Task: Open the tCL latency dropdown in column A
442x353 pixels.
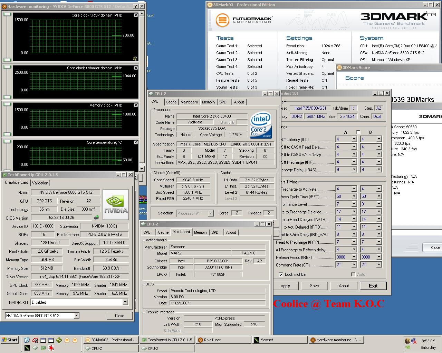Action: pos(354,139)
